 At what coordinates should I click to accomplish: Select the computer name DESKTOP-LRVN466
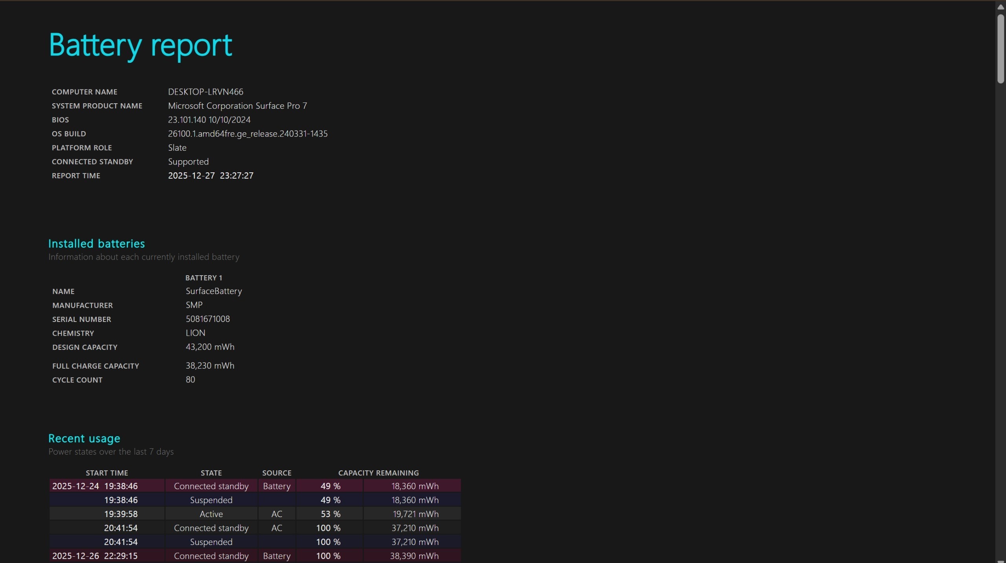tap(206, 92)
